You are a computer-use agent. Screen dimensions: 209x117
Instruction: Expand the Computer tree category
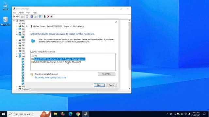tap(17, 29)
